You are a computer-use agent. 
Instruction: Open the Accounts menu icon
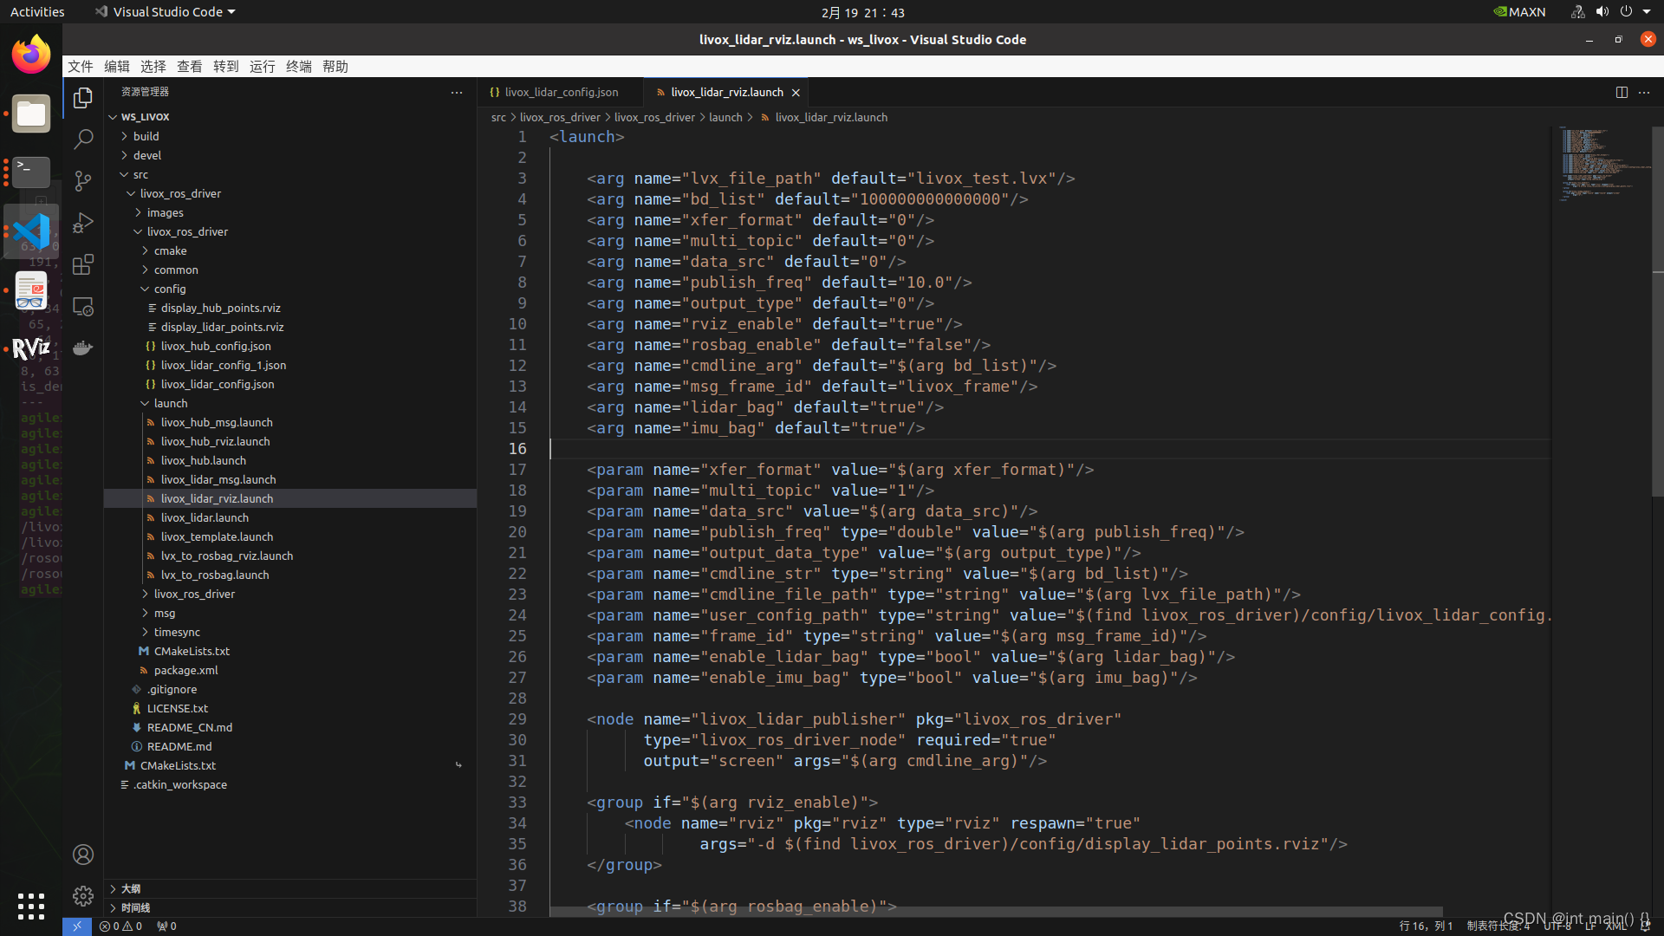tap(83, 855)
